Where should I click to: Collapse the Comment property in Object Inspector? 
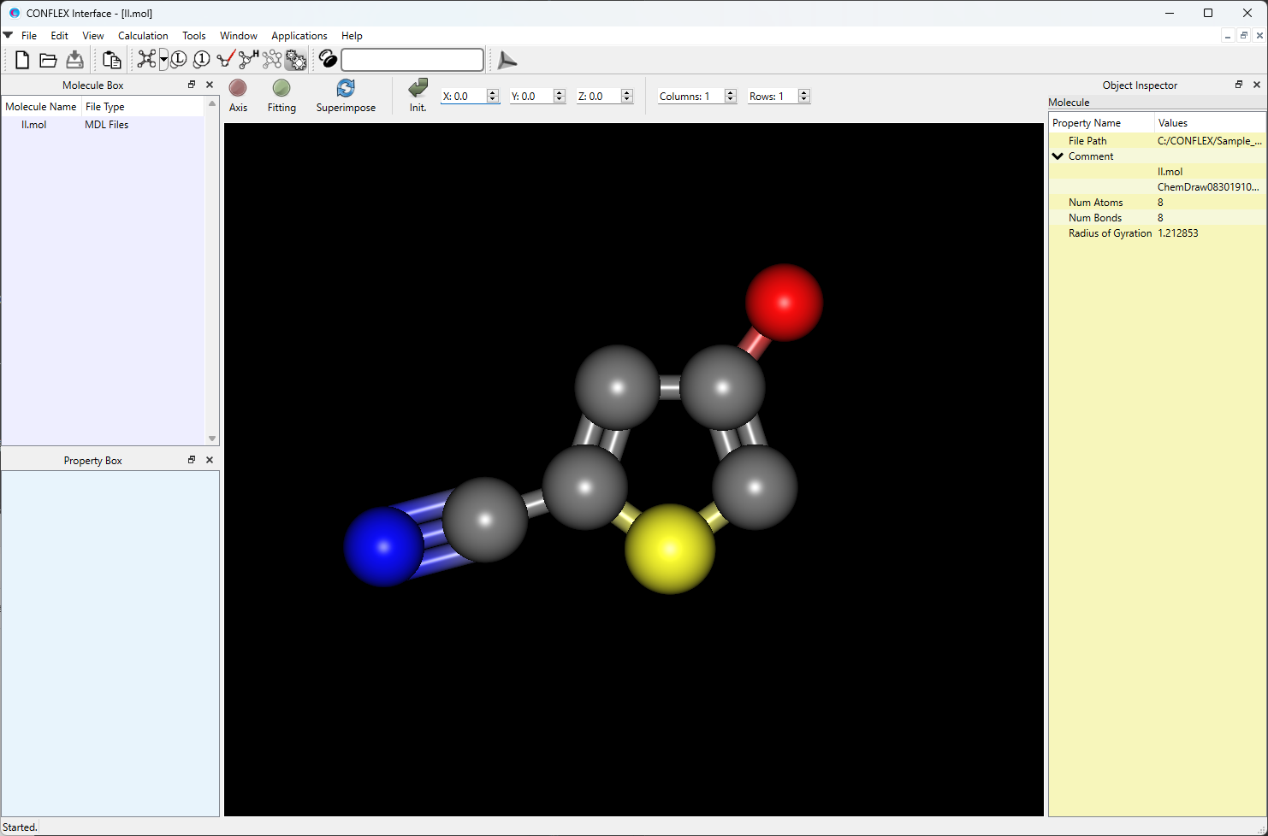click(x=1058, y=156)
